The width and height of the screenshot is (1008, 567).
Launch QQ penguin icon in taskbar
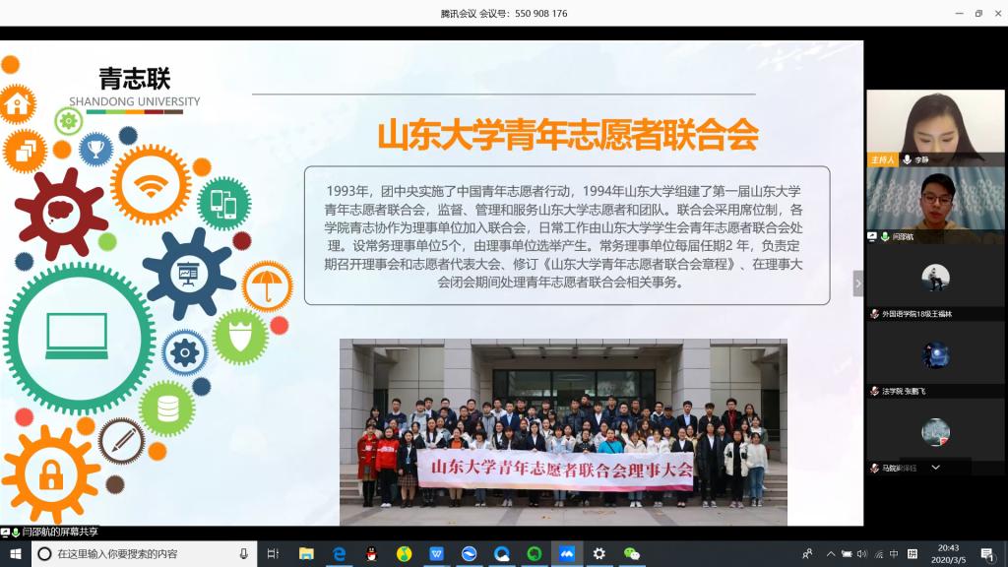371,554
